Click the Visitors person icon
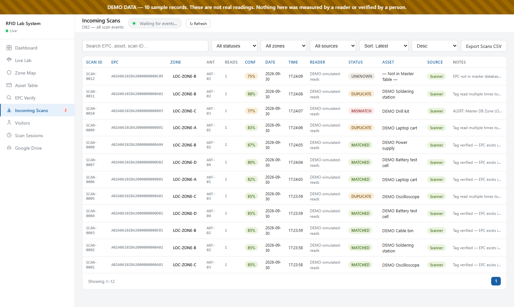514x307 pixels. 9,123
